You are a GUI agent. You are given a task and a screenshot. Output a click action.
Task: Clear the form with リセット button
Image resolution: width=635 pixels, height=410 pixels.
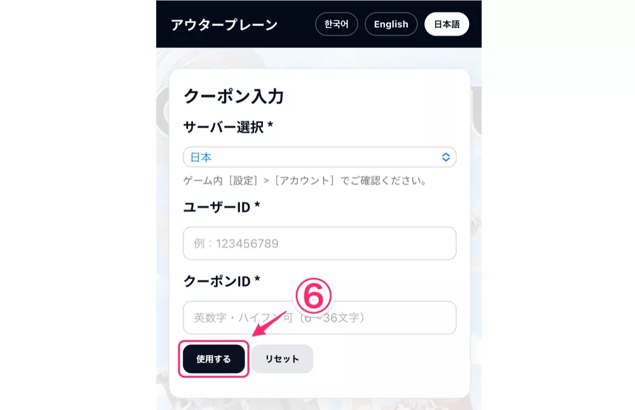click(x=283, y=359)
